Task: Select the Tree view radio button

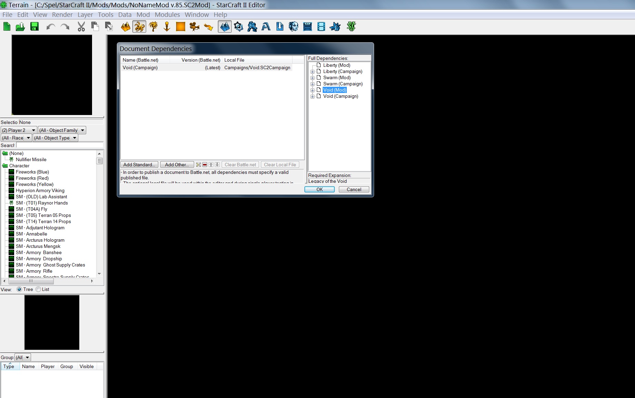Action: (x=19, y=289)
